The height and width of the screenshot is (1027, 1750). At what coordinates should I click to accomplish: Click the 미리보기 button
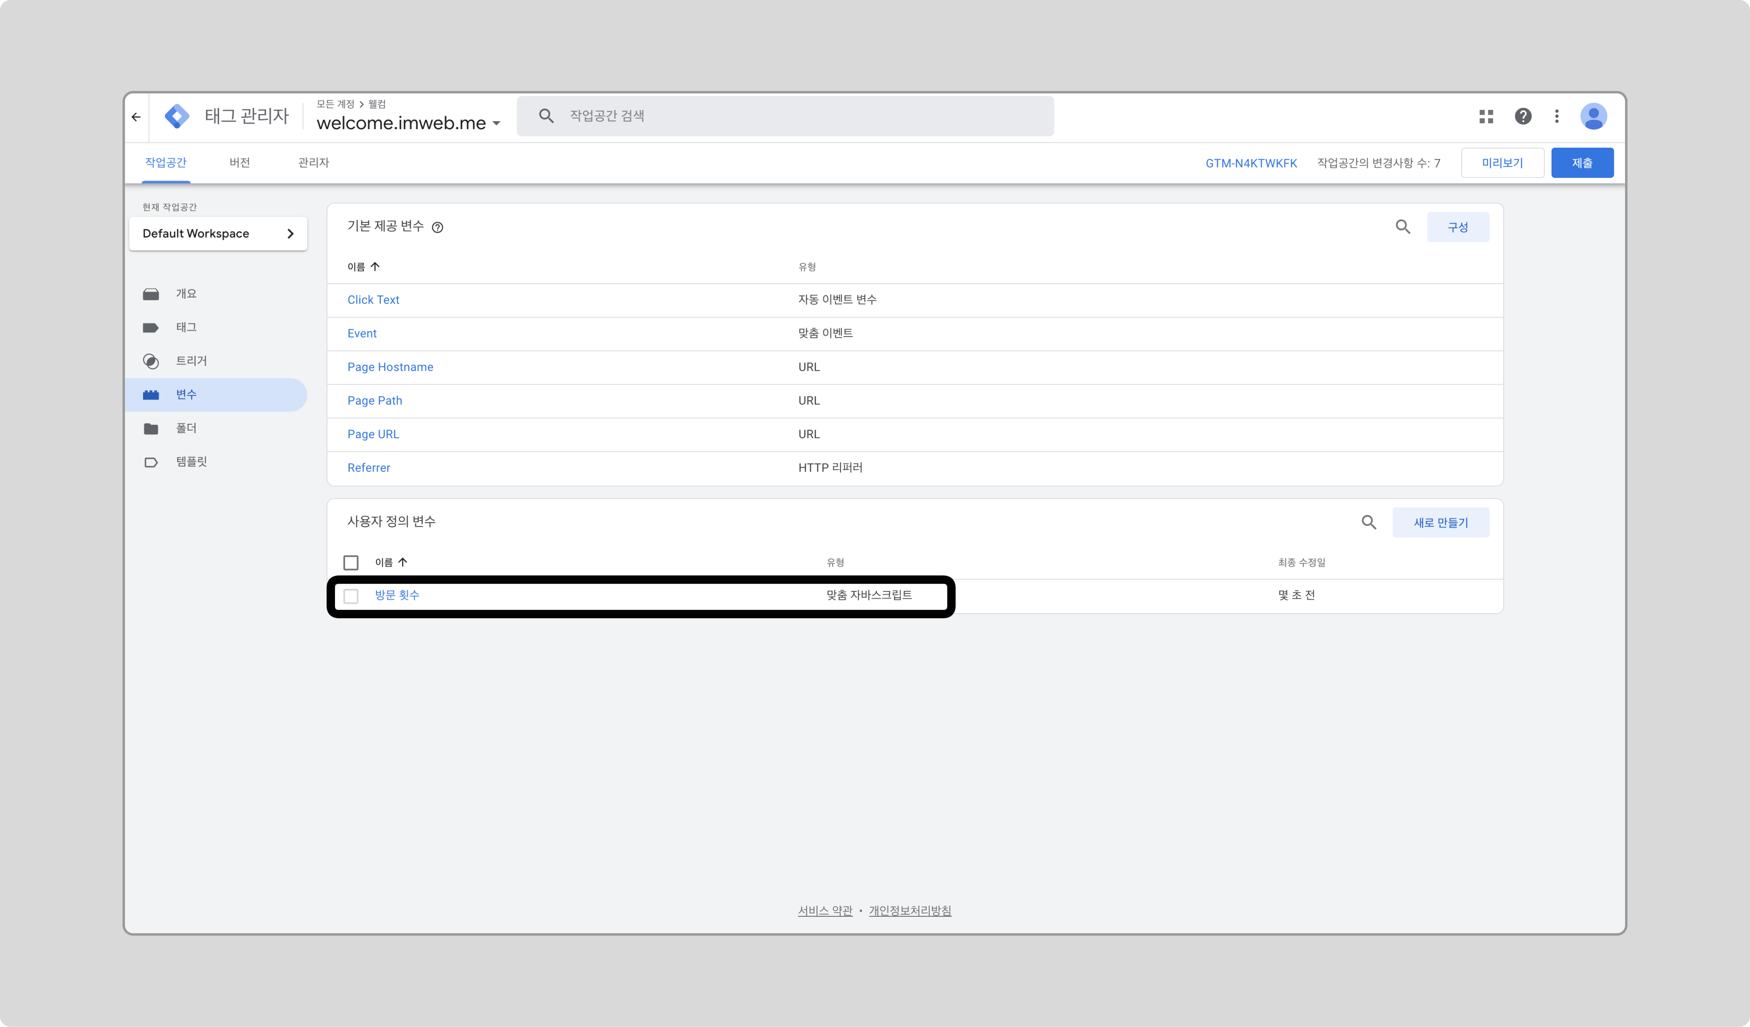tap(1502, 162)
